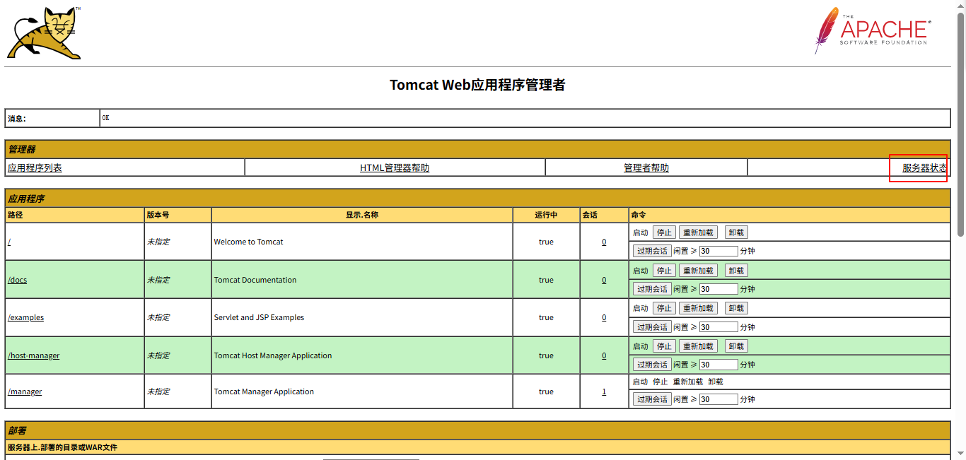Open the /docs application link
Screen dimensions: 966x460
(16, 279)
